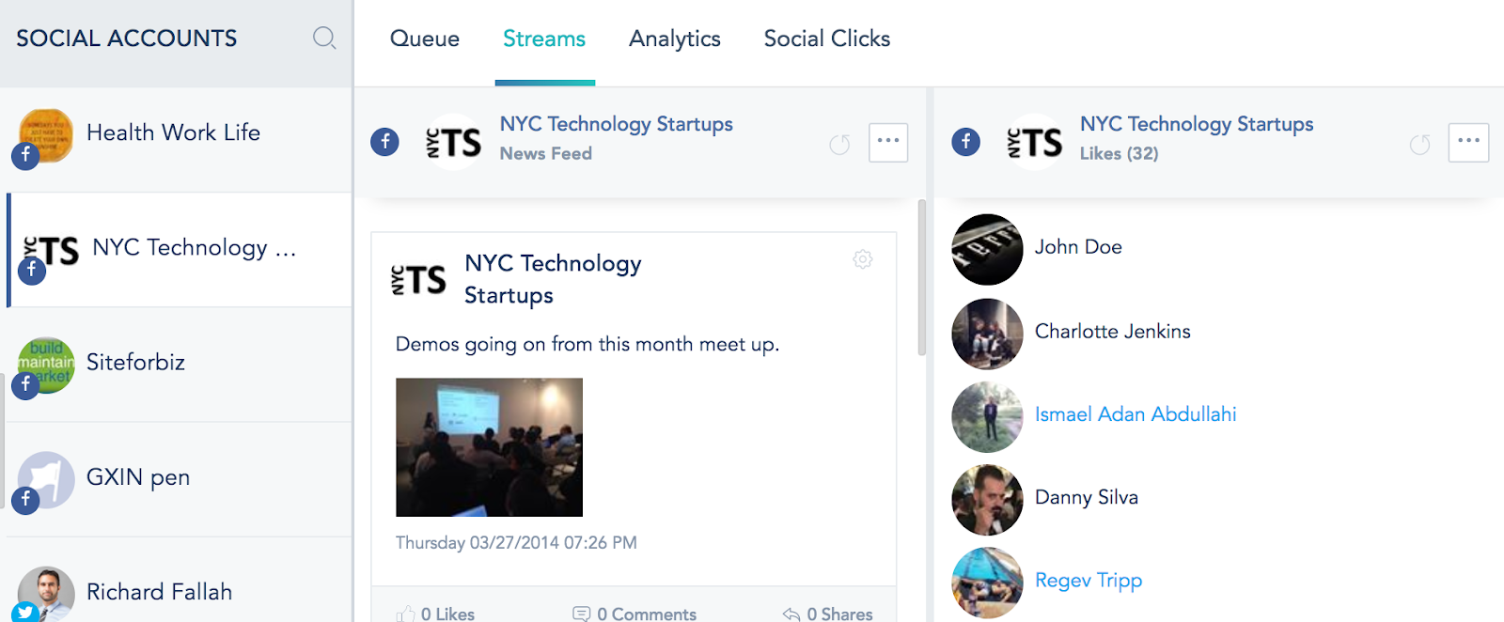The image size is (1504, 622).
Task: Open Regev Tripp profile link
Action: pyautogui.click(x=1089, y=581)
